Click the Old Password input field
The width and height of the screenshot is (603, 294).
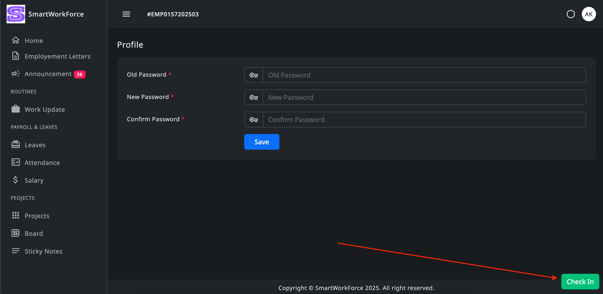[424, 75]
